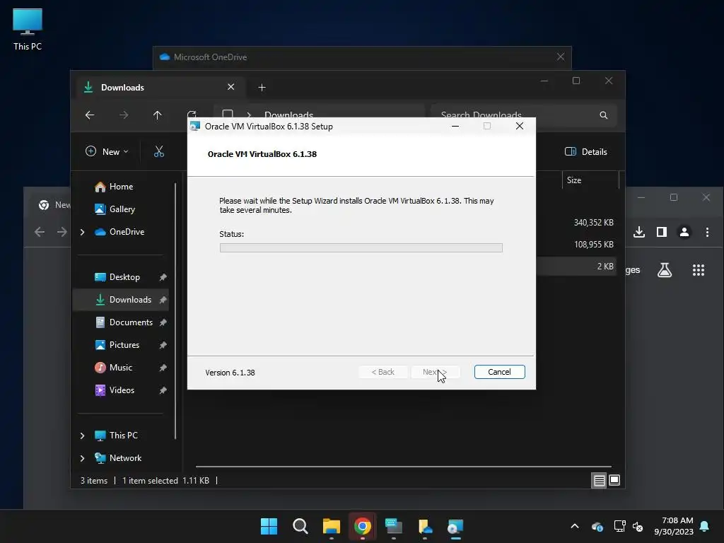
Task: Expand the OneDrive tree node
Action: 82,232
